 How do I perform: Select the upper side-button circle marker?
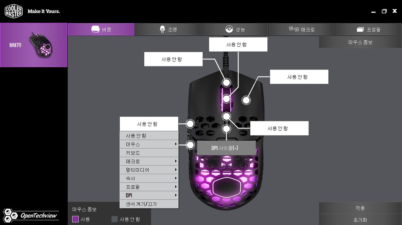190,124
